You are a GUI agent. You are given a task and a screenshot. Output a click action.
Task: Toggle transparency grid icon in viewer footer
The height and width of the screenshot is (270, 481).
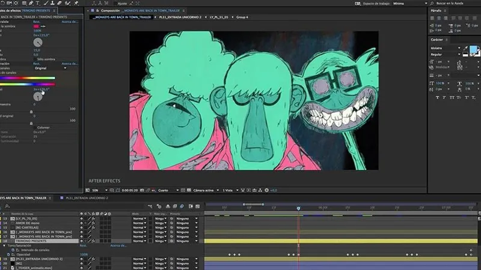coord(189,190)
